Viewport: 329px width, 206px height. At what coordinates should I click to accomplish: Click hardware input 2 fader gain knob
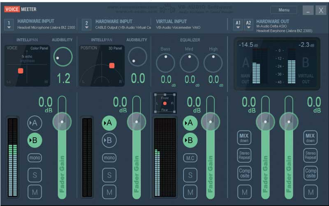[x=137, y=122]
